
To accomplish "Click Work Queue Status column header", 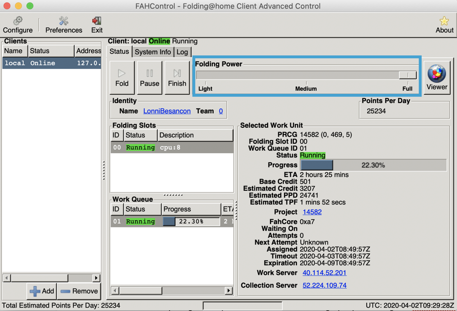I will [x=142, y=209].
